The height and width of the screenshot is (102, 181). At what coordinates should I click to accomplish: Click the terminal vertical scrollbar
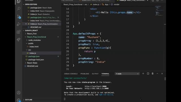point(165,79)
